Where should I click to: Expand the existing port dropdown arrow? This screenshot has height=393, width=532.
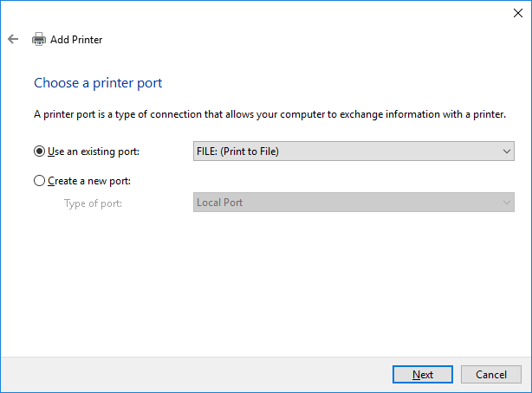[507, 151]
